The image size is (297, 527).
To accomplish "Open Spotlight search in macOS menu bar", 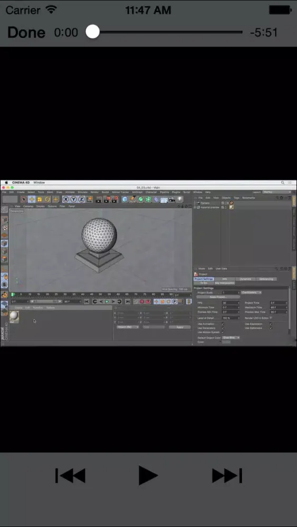I will (x=283, y=182).
